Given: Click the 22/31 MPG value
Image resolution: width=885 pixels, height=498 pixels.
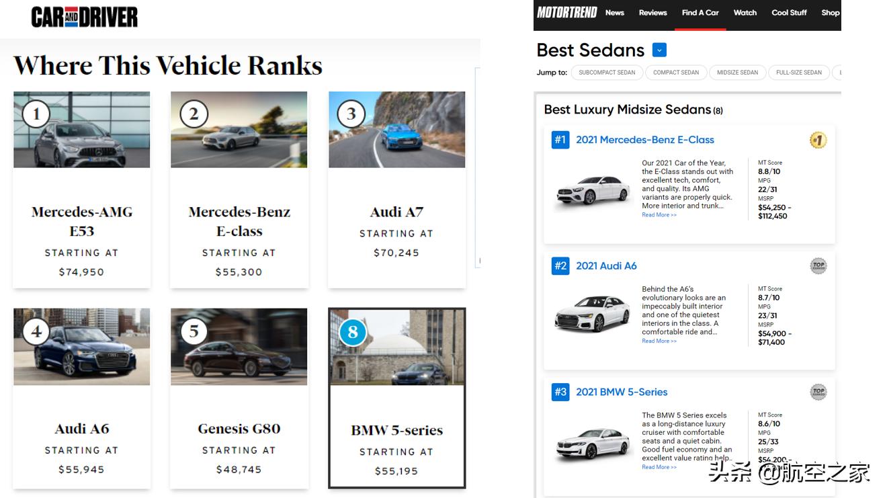Looking at the screenshot, I should 767,190.
